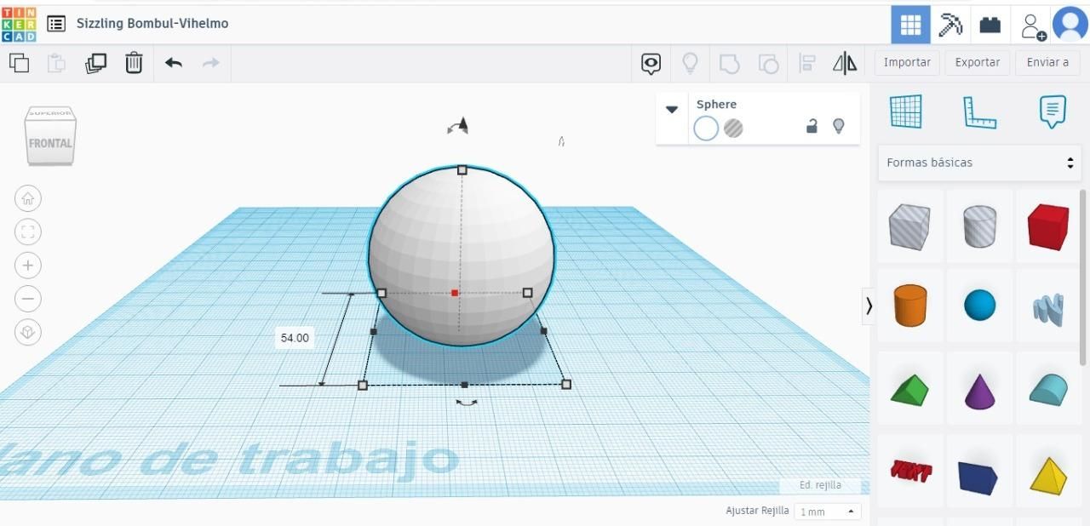Click the shapes panel scrollbar
This screenshot has height=526, width=1090.
click(x=1084, y=277)
